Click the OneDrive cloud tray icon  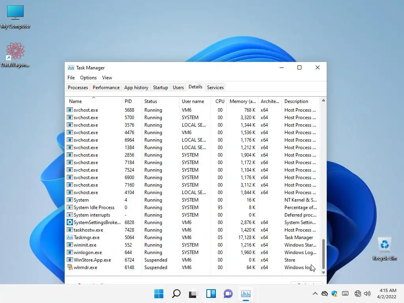[325, 294]
